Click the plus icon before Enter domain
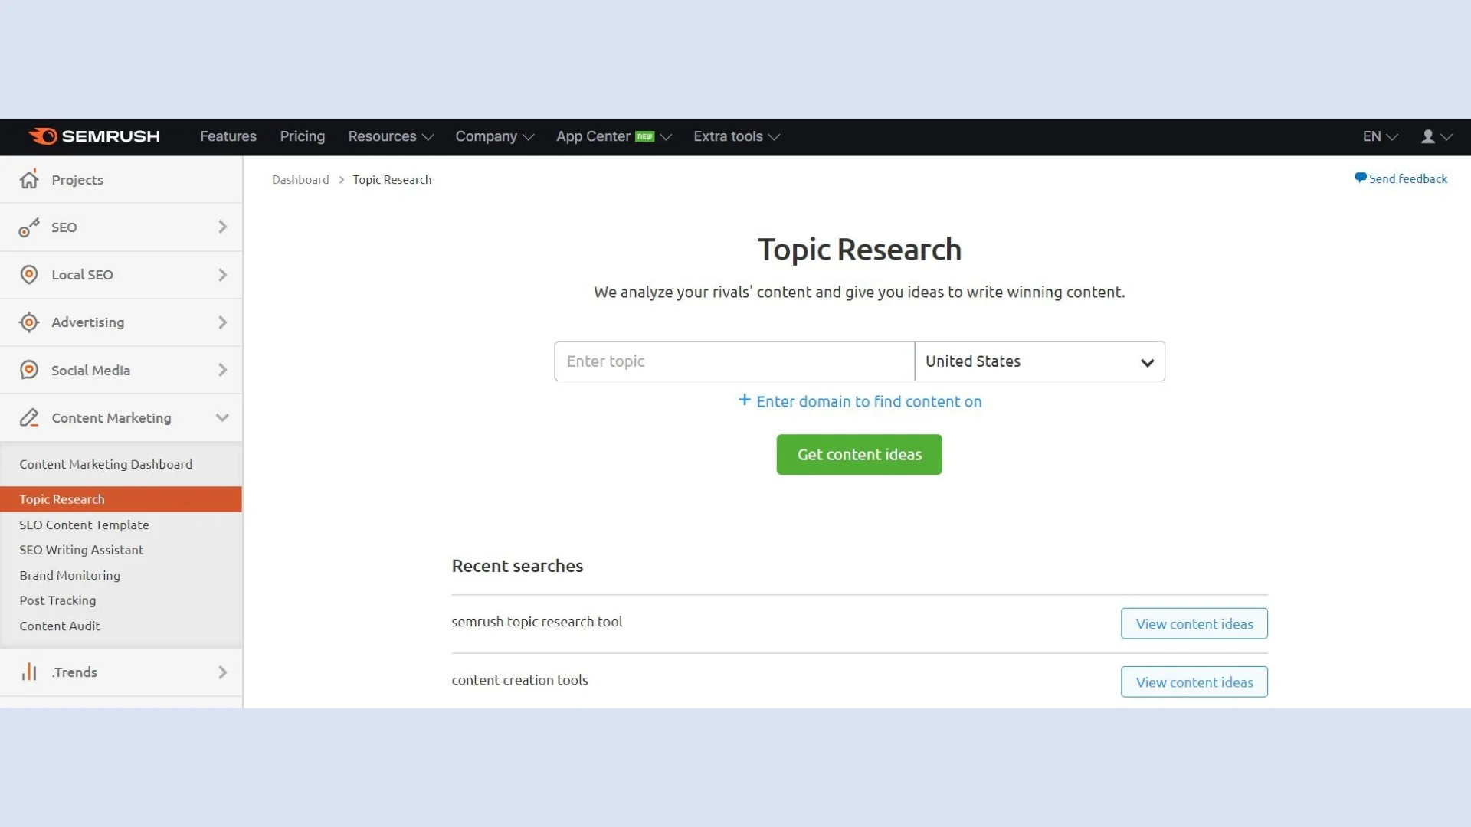Image resolution: width=1471 pixels, height=827 pixels. pos(744,400)
